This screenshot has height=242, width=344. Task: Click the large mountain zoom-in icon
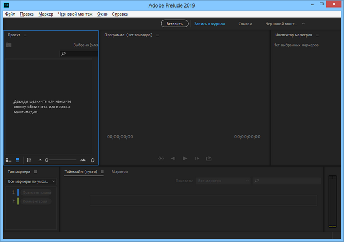(83, 160)
